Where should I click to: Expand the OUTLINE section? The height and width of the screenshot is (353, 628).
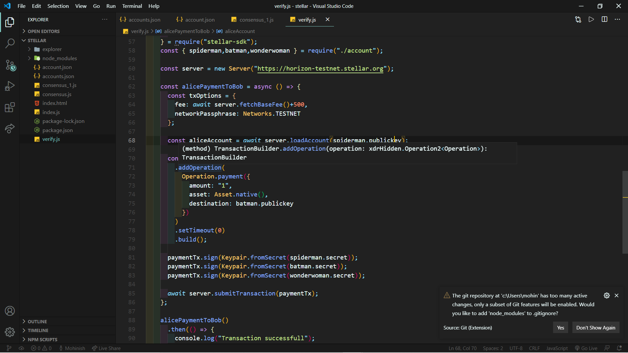click(37, 322)
